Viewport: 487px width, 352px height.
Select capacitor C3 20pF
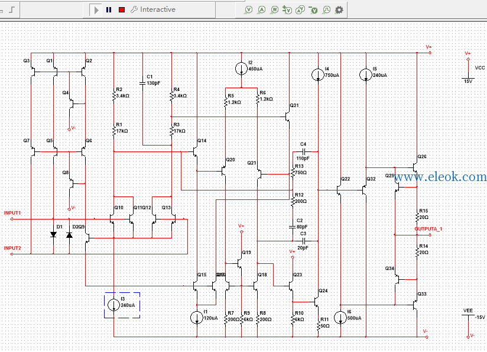tap(305, 241)
